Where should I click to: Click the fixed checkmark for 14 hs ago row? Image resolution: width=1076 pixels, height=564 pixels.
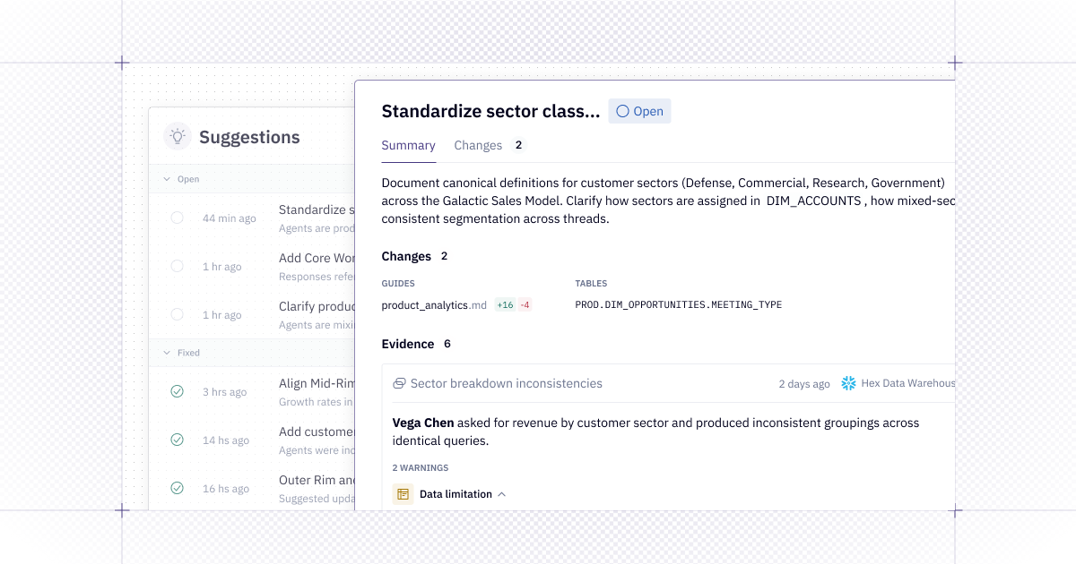(x=177, y=440)
